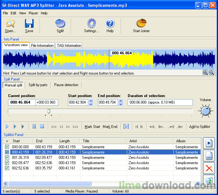
Task: Click Add to Splitlist button
Action: (x=200, y=127)
